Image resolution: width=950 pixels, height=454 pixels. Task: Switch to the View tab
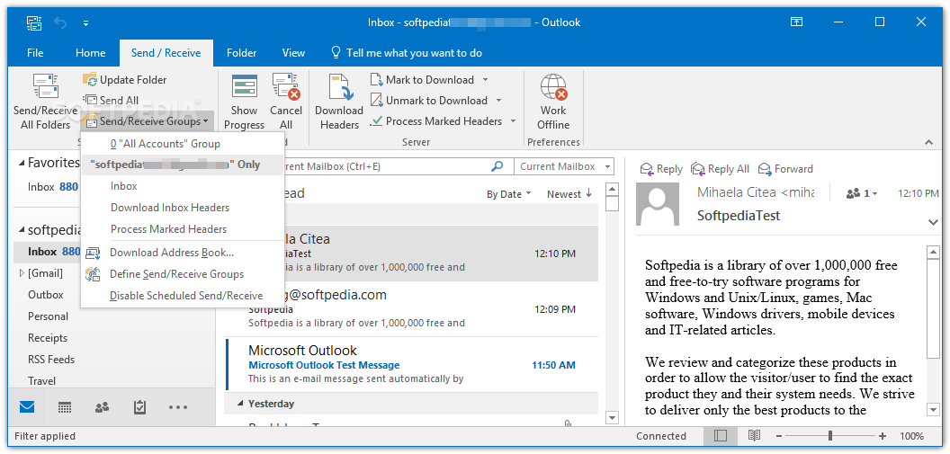coord(293,53)
